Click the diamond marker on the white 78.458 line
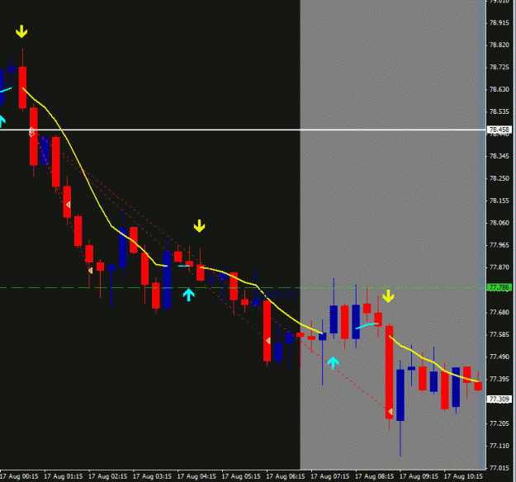The height and width of the screenshot is (482, 516). [32, 132]
